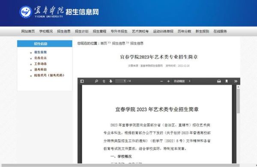This screenshot has height=167, width=257.
Task: Open the PDF find search icon
Action: tap(96, 81)
